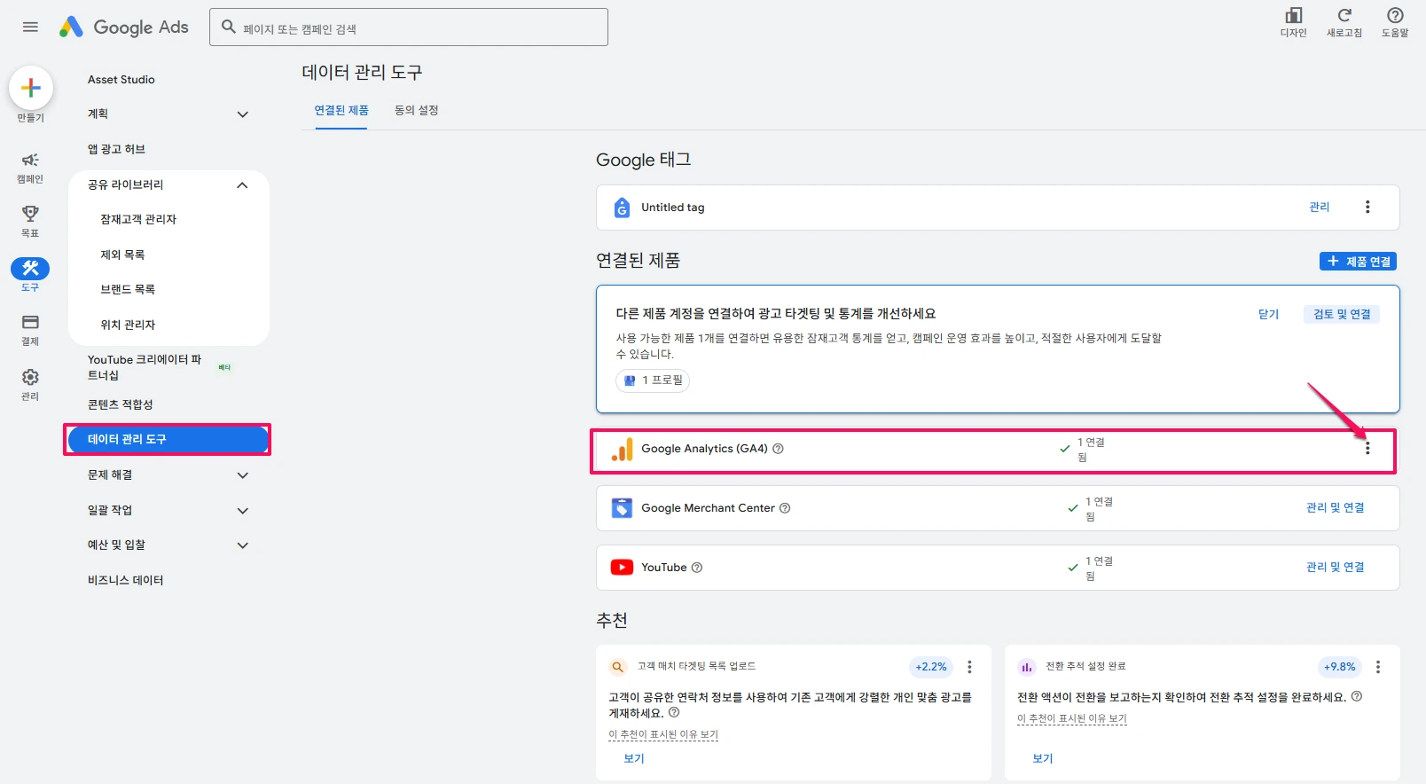Open YouTube 크리에이터 파트너십 menu item

(x=145, y=367)
